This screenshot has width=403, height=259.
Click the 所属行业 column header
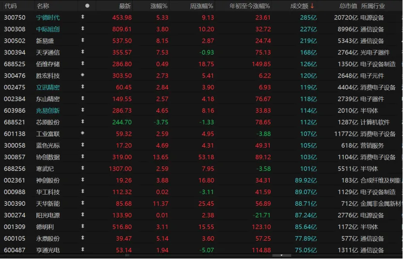coord(372,6)
